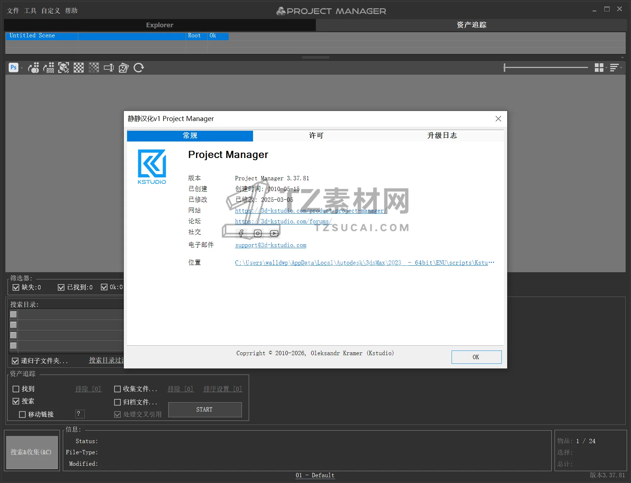This screenshot has height=483, width=631.
Task: Enable the 找到 checkbox under 资产追踪
Action: pos(16,389)
